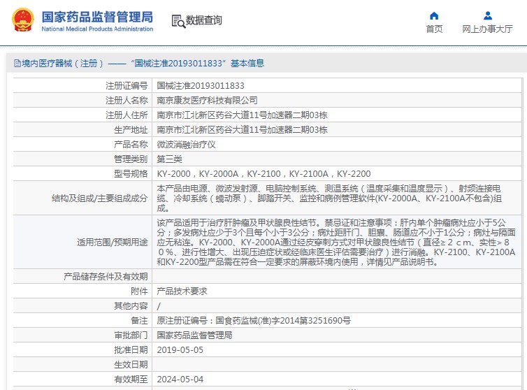527x390 pixels.
Task: Click approval date 2019-05-05
Action: coord(180,350)
